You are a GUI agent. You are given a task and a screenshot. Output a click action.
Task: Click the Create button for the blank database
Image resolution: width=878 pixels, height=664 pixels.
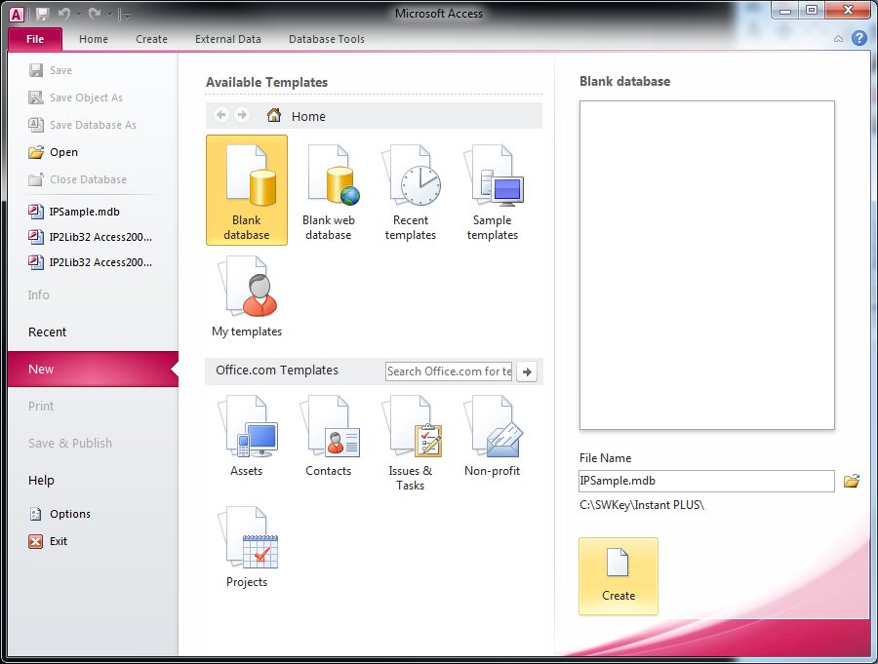pos(619,576)
